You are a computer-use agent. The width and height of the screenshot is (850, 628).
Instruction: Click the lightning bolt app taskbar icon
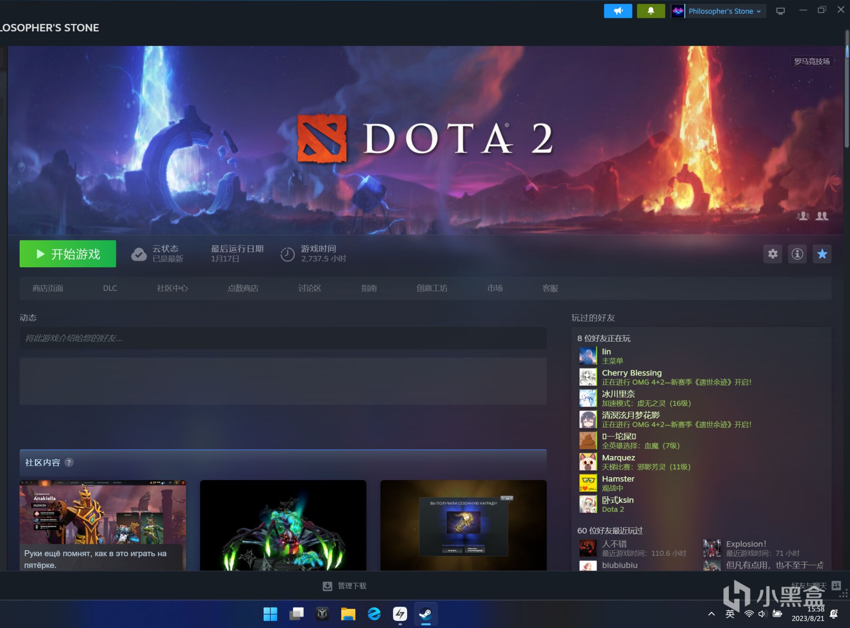click(x=400, y=614)
